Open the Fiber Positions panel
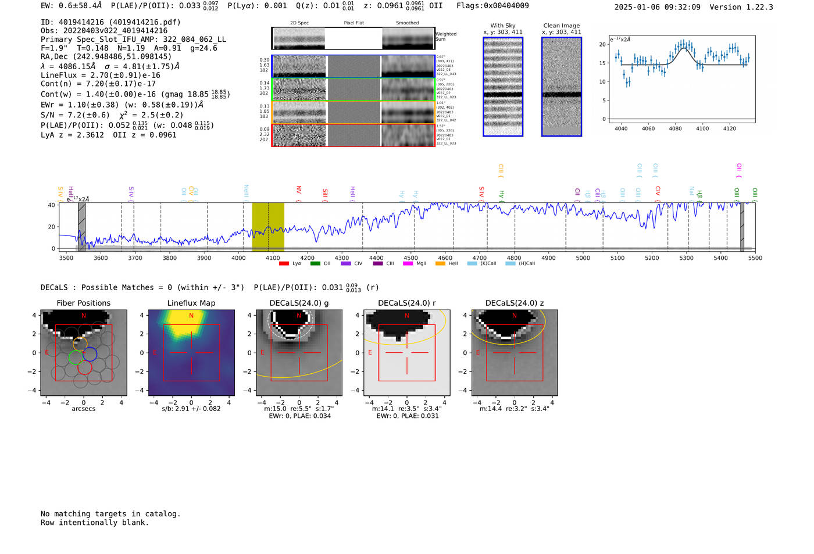Viewport: 814px width, 554px height. (83, 353)
